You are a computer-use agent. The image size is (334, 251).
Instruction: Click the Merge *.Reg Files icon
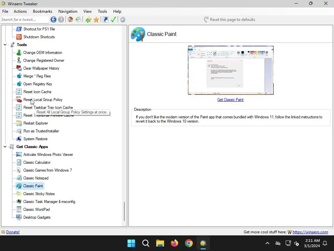(19, 76)
